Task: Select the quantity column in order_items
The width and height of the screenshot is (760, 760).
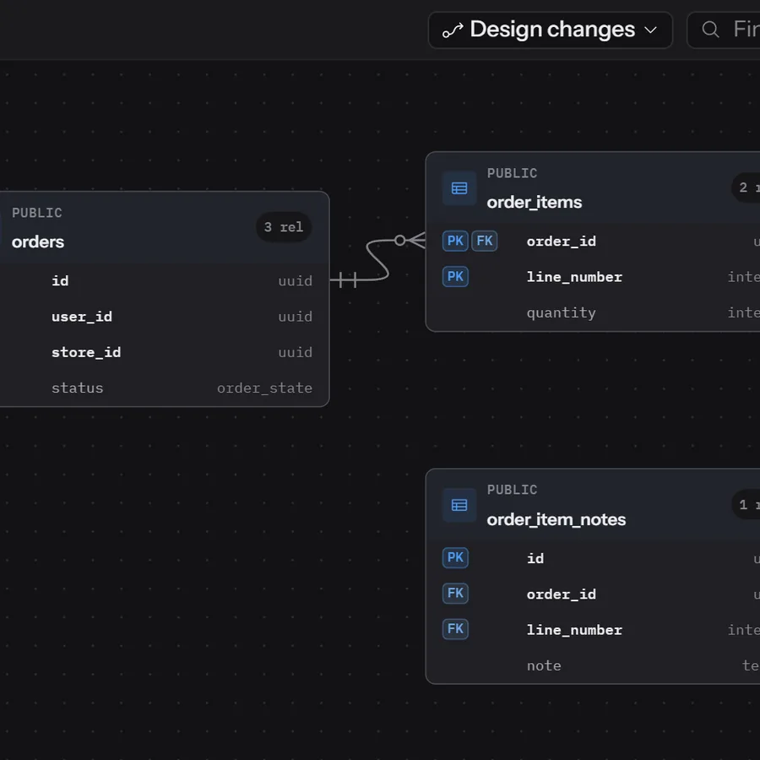Action: [562, 313]
